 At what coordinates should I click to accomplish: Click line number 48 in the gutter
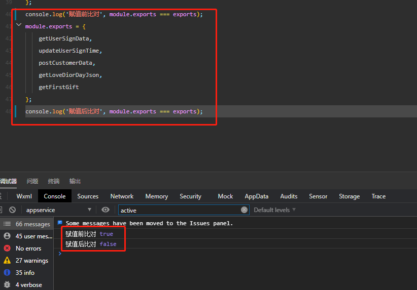click(x=9, y=111)
